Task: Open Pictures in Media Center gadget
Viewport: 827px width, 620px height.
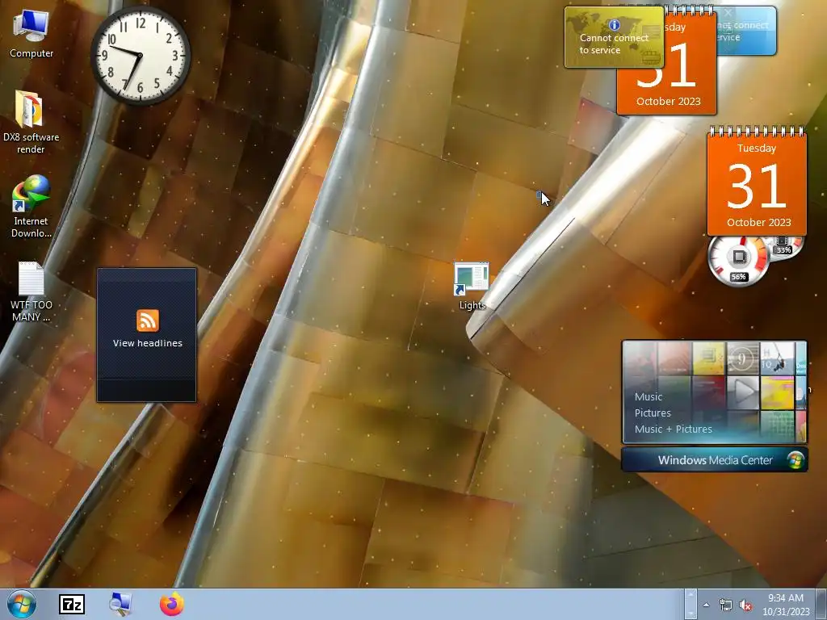Action: (653, 413)
